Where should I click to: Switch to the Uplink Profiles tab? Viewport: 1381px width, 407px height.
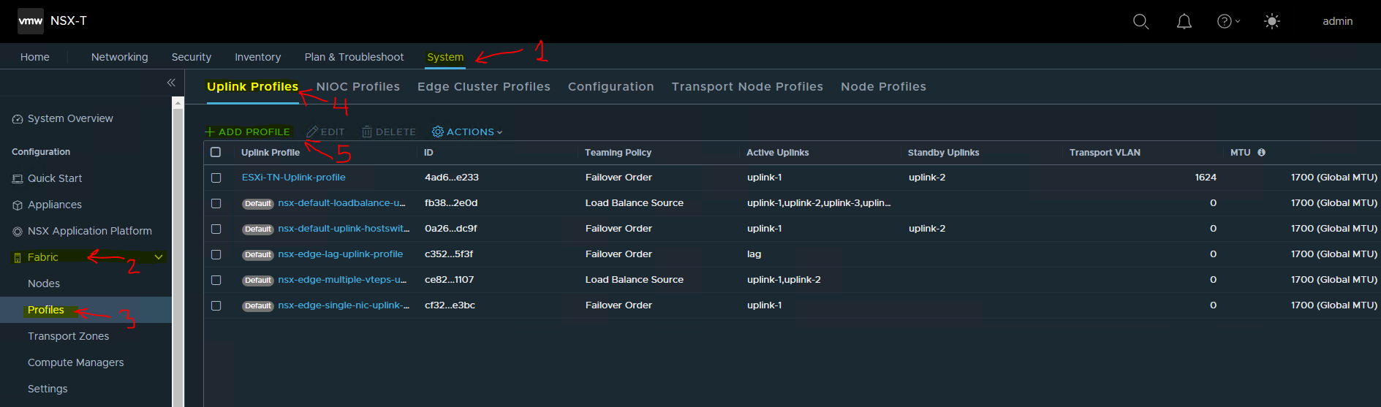point(252,86)
